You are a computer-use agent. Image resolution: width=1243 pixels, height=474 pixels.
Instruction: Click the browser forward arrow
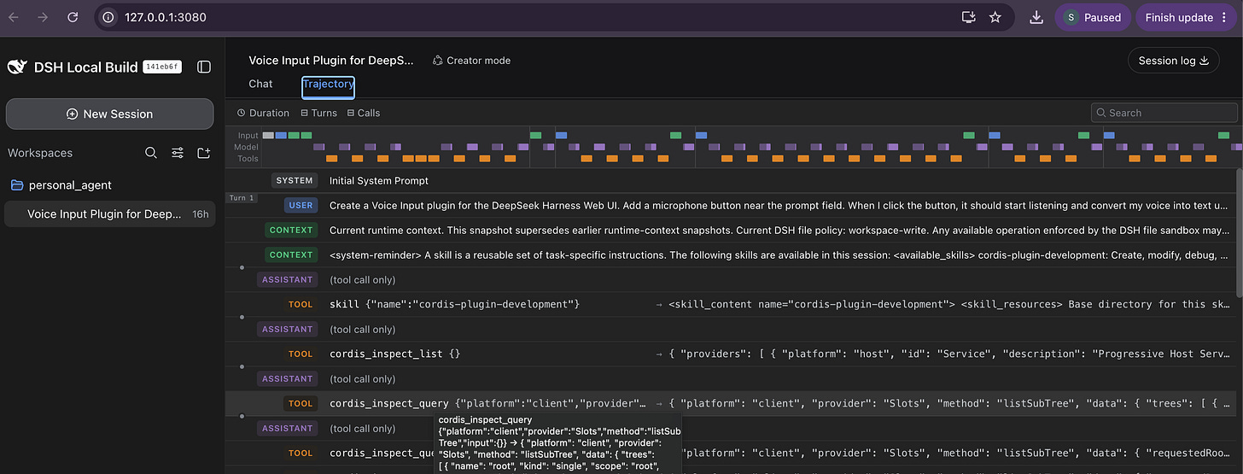tap(43, 17)
